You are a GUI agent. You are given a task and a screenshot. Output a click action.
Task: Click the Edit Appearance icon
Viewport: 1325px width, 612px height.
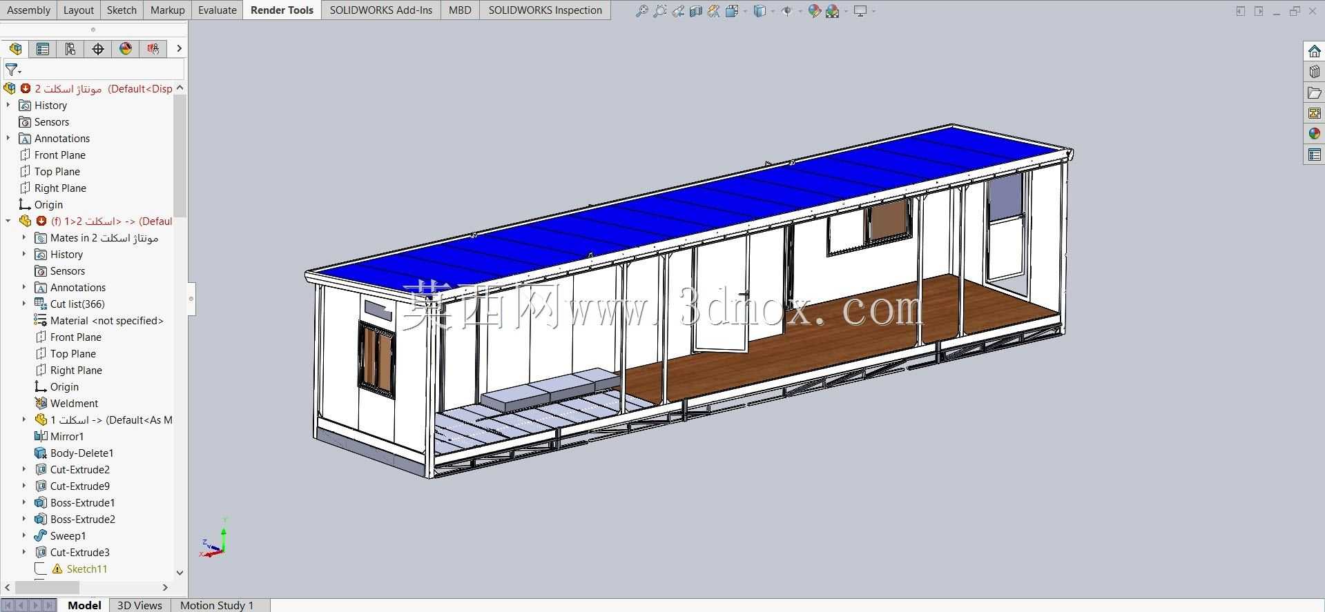(x=815, y=11)
